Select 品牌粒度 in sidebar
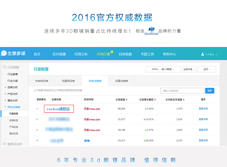The image size is (227, 167). pos(14,120)
